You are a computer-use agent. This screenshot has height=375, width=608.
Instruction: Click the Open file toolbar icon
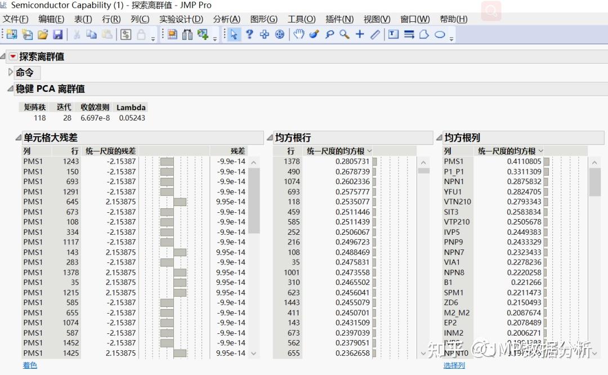click(42, 34)
